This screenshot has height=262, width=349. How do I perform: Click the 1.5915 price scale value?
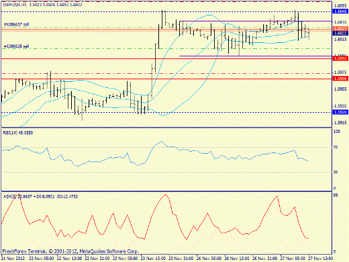point(340,123)
